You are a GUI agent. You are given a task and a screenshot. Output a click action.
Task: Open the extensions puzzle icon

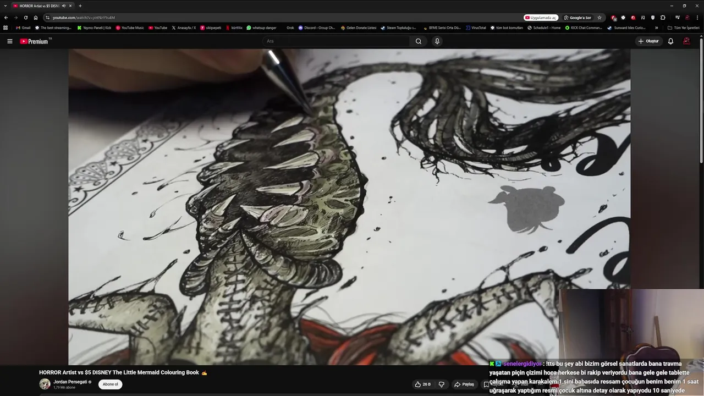(x=663, y=18)
